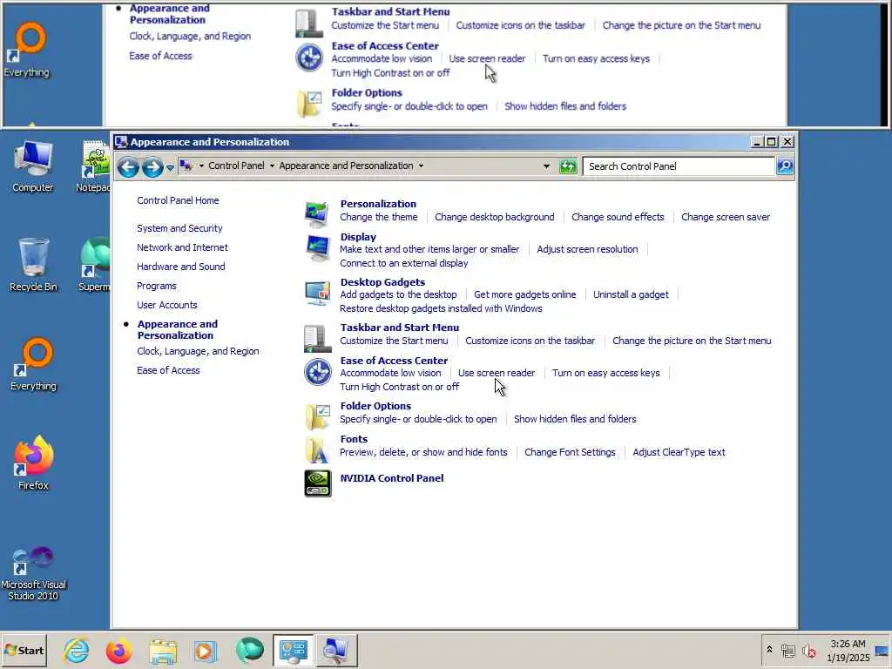This screenshot has width=892, height=669.
Task: Click Ease of Access in magnifier pane
Action: 160,56
